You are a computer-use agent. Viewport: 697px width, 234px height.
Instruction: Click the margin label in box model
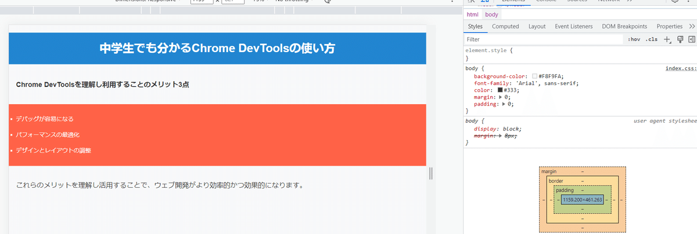point(549,172)
